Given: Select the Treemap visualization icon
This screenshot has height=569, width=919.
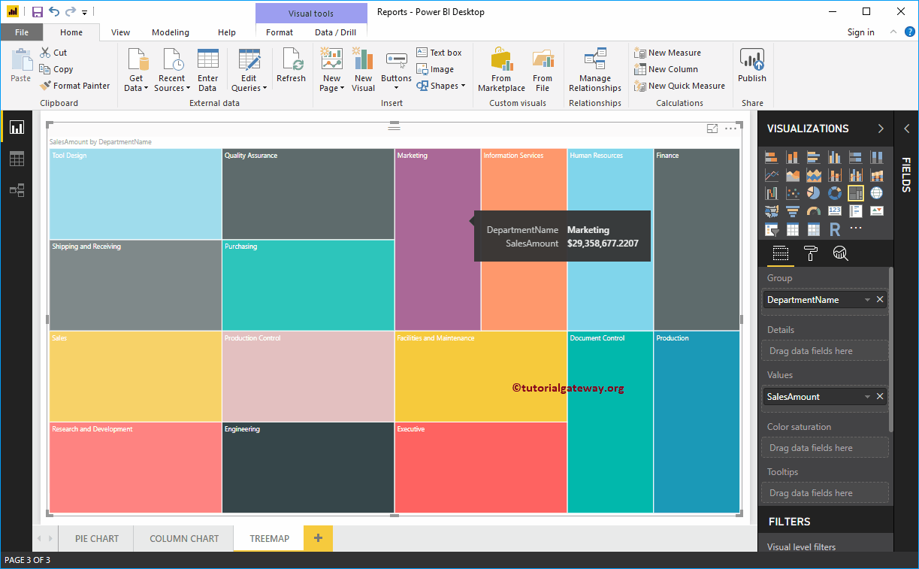Looking at the screenshot, I should point(856,193).
